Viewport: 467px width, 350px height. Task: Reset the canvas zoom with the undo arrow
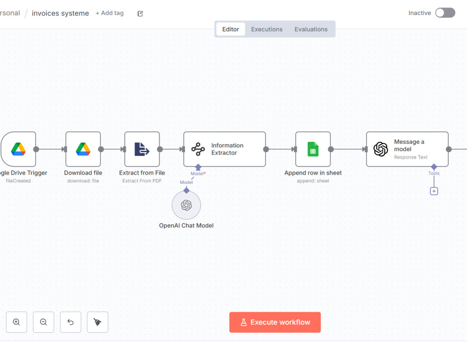click(71, 322)
